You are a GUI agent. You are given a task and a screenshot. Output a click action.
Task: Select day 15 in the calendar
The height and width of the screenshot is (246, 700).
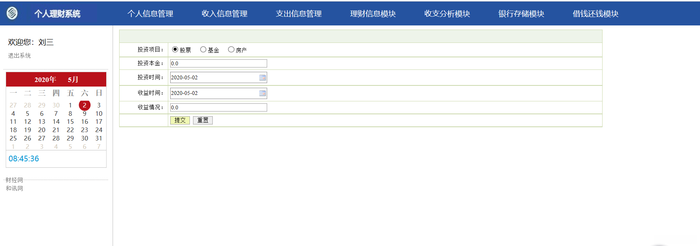(x=70, y=121)
